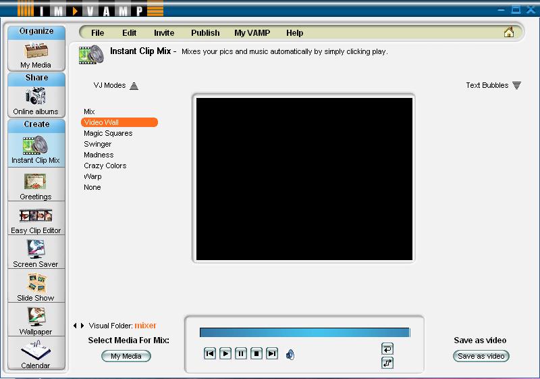Expand the Text Bubbles list
Screen dimensions: 540x379
pos(516,85)
